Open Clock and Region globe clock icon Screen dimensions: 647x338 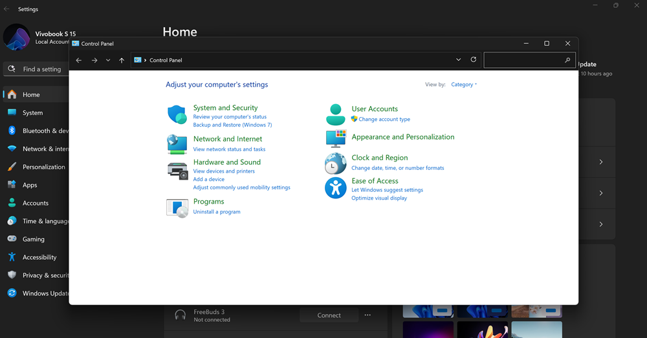(x=335, y=164)
